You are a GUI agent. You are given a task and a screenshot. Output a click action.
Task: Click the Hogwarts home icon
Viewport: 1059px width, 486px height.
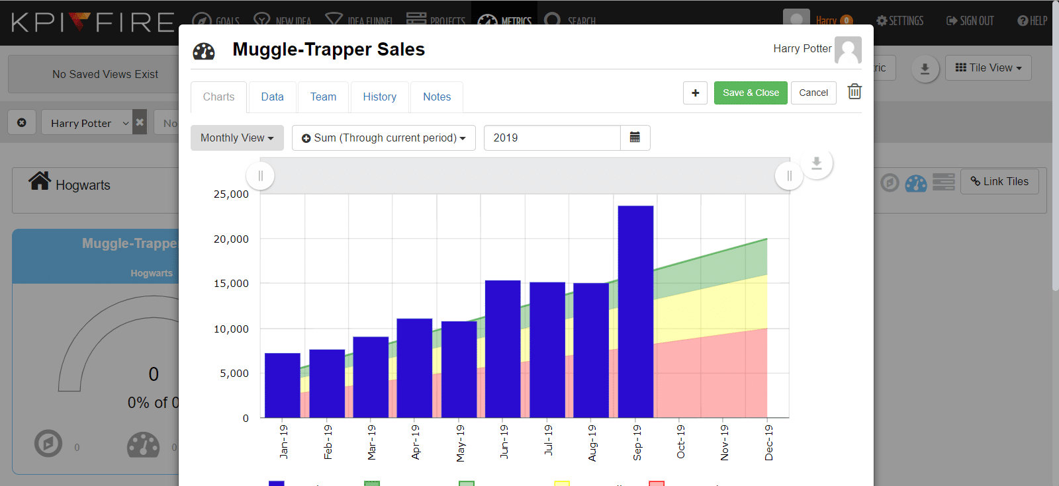[40, 180]
